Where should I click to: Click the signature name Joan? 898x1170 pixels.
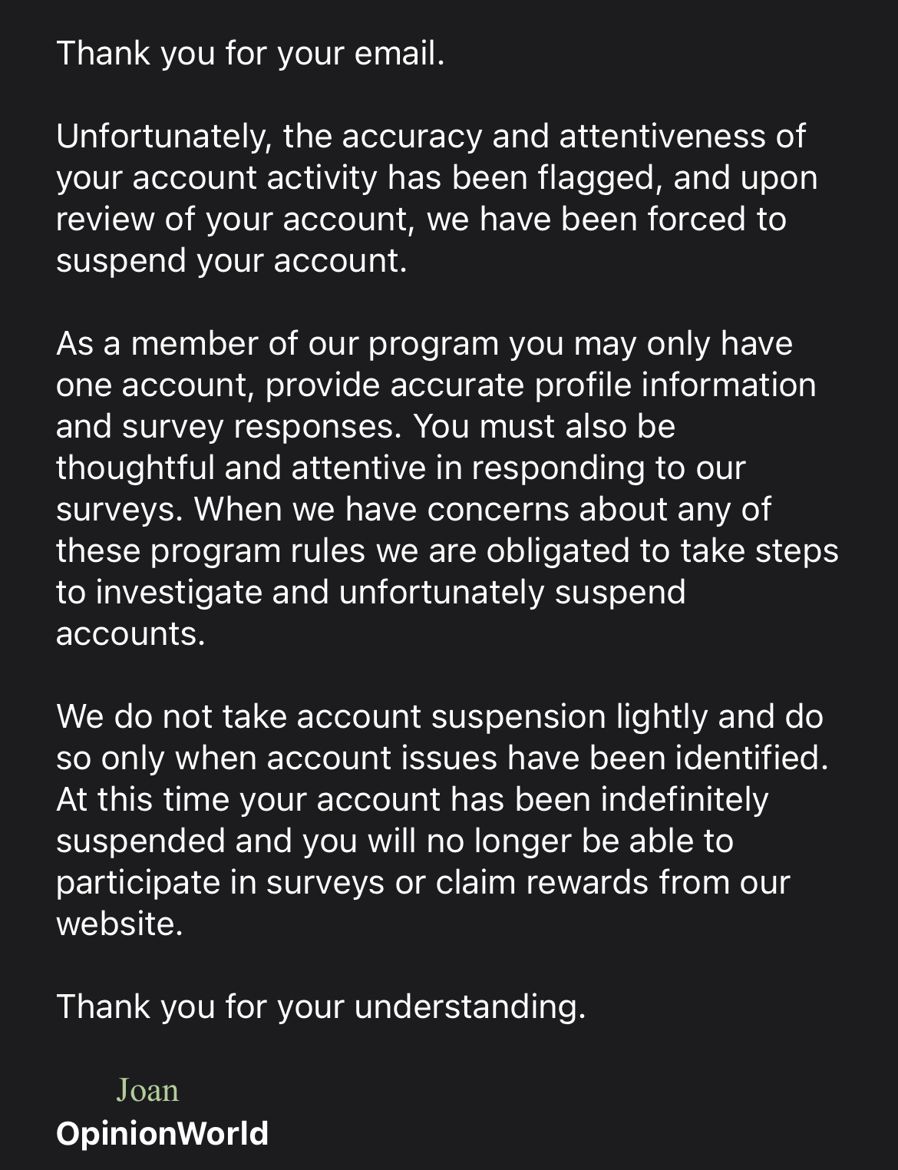point(147,1090)
